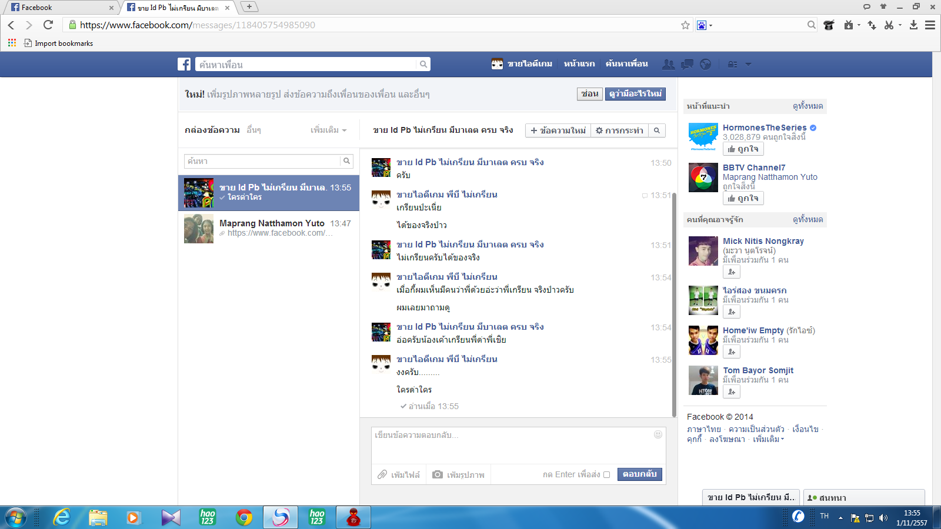Open the อื่นๆ messages folder
The height and width of the screenshot is (529, 941).
253,130
